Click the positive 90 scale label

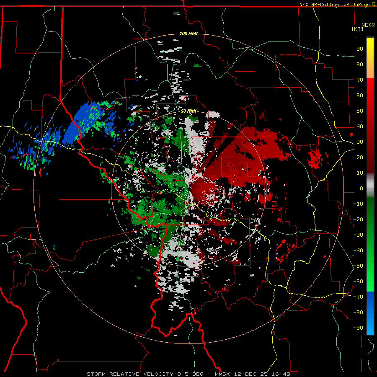[360, 49]
